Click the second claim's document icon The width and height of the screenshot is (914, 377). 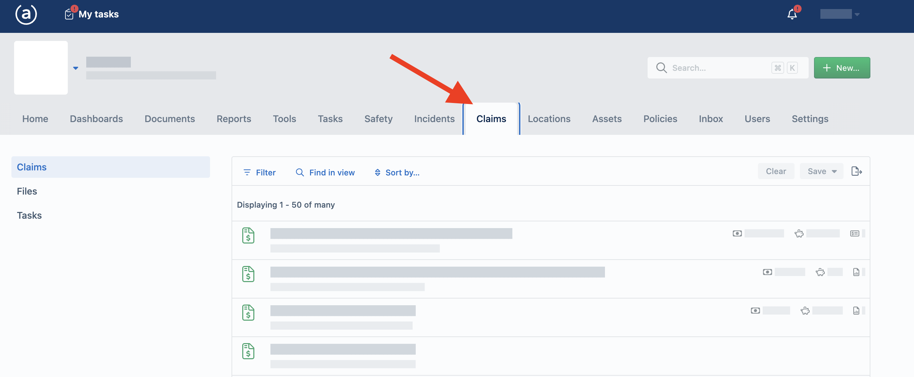click(248, 274)
